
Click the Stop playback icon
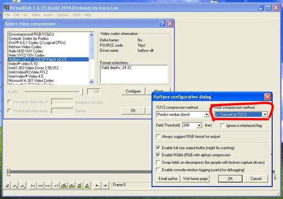tap(7, 185)
